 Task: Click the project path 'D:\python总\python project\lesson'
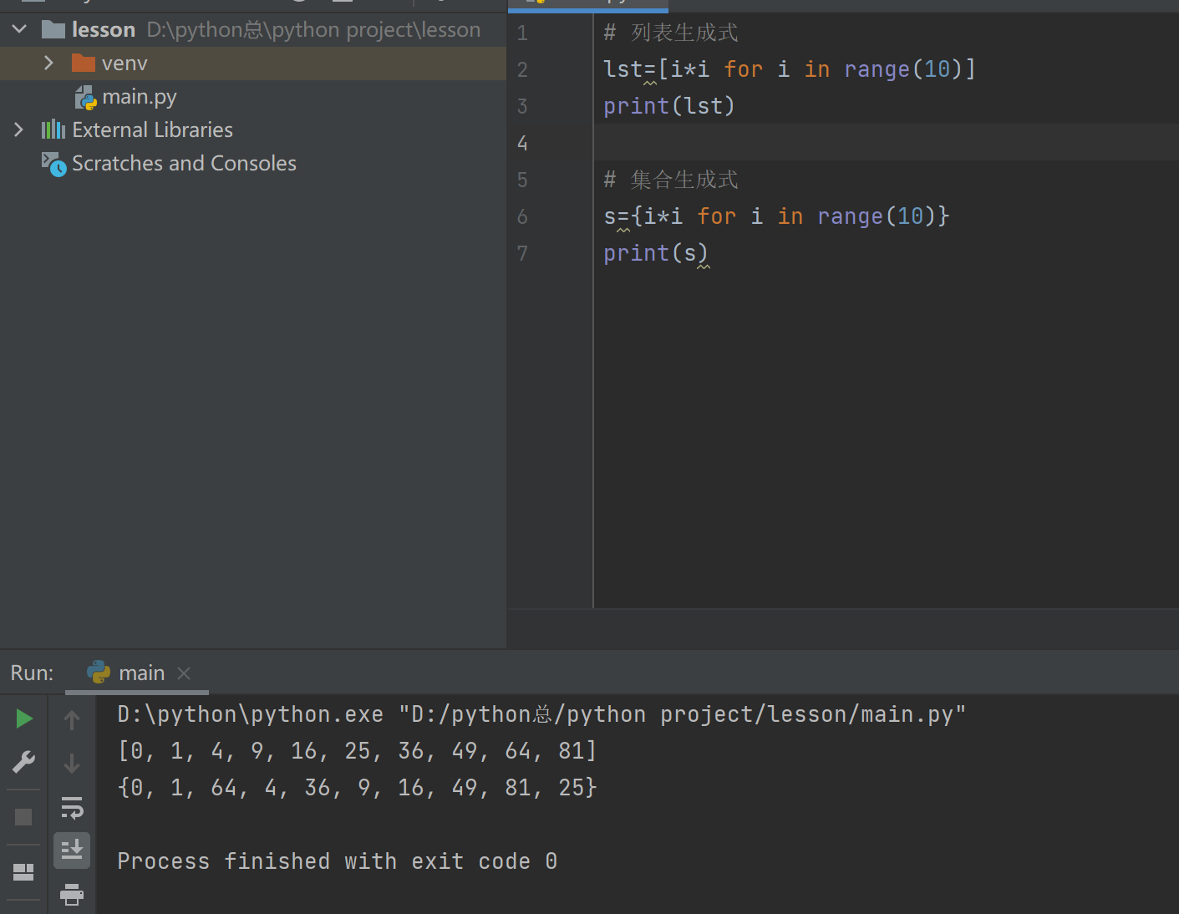[313, 30]
